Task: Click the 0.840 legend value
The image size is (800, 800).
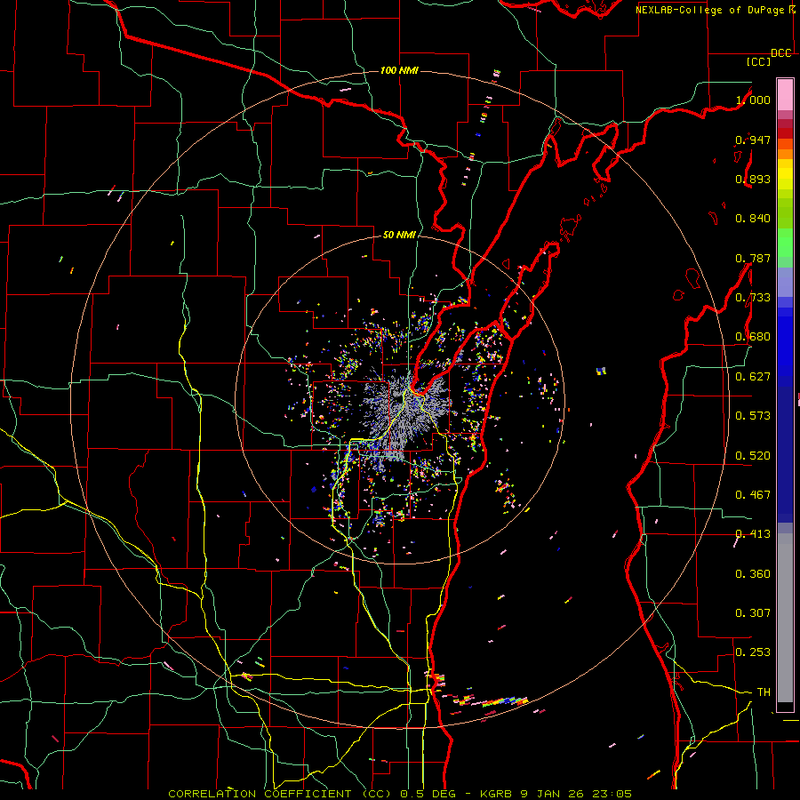Action: 753,219
